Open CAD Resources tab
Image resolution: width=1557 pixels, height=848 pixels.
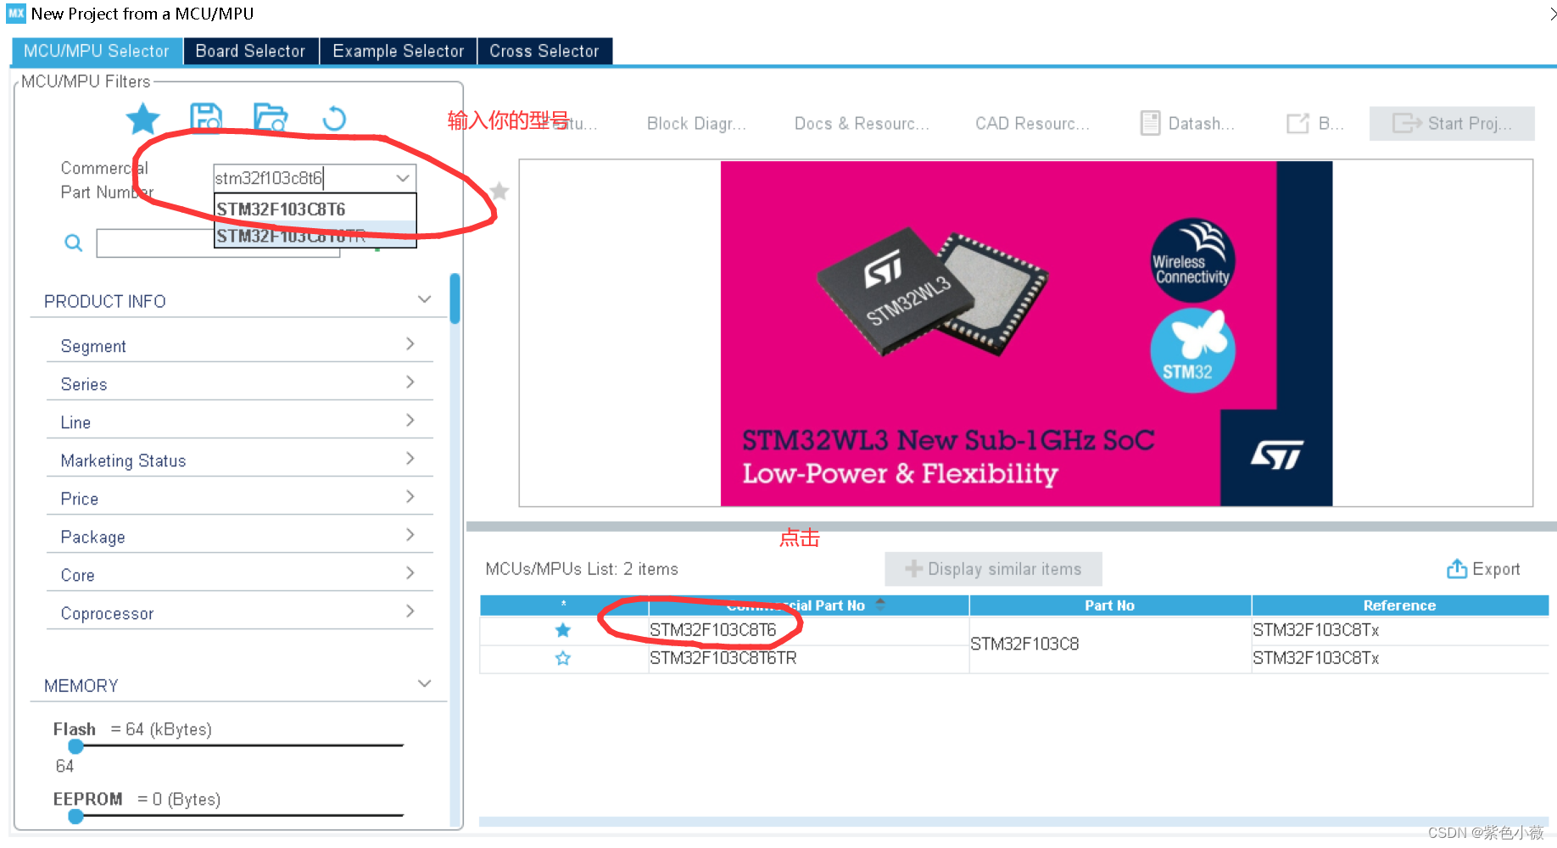tap(1032, 124)
